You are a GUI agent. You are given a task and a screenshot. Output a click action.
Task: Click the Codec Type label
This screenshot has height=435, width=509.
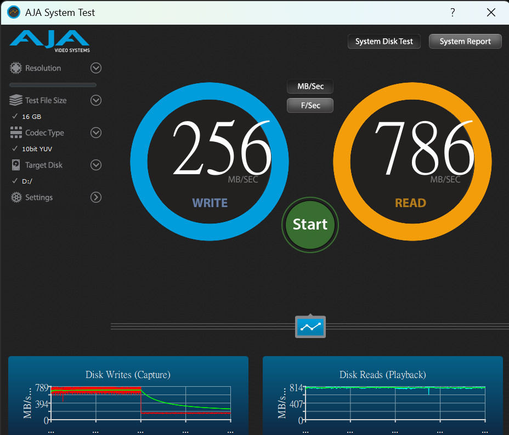point(44,133)
